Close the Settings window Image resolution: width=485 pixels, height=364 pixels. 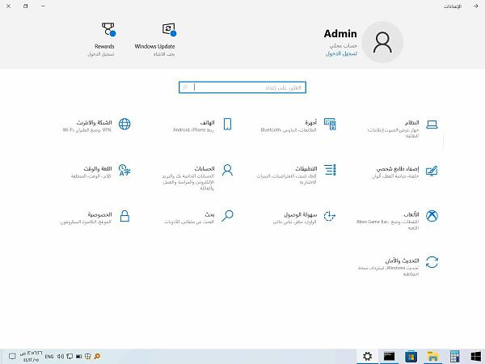click(8, 6)
